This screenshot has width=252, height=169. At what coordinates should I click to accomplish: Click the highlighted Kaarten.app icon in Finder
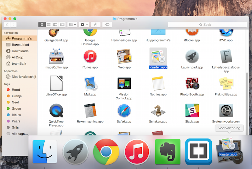(158, 57)
